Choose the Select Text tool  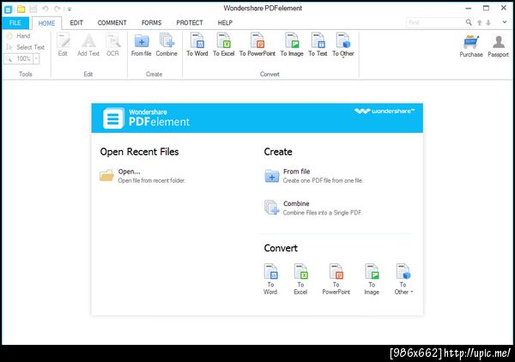[x=25, y=47]
